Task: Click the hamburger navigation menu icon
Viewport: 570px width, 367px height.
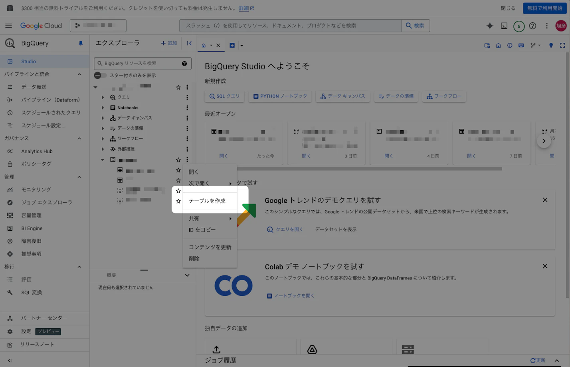Action: (8, 26)
